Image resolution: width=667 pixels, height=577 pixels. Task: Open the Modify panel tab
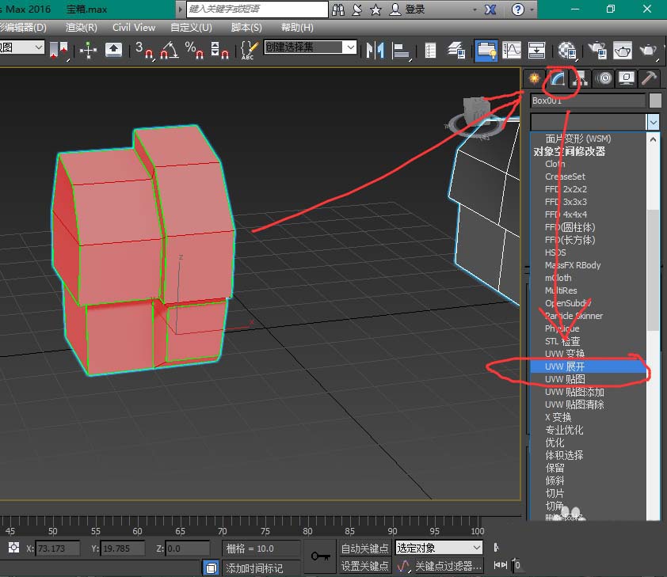point(558,78)
